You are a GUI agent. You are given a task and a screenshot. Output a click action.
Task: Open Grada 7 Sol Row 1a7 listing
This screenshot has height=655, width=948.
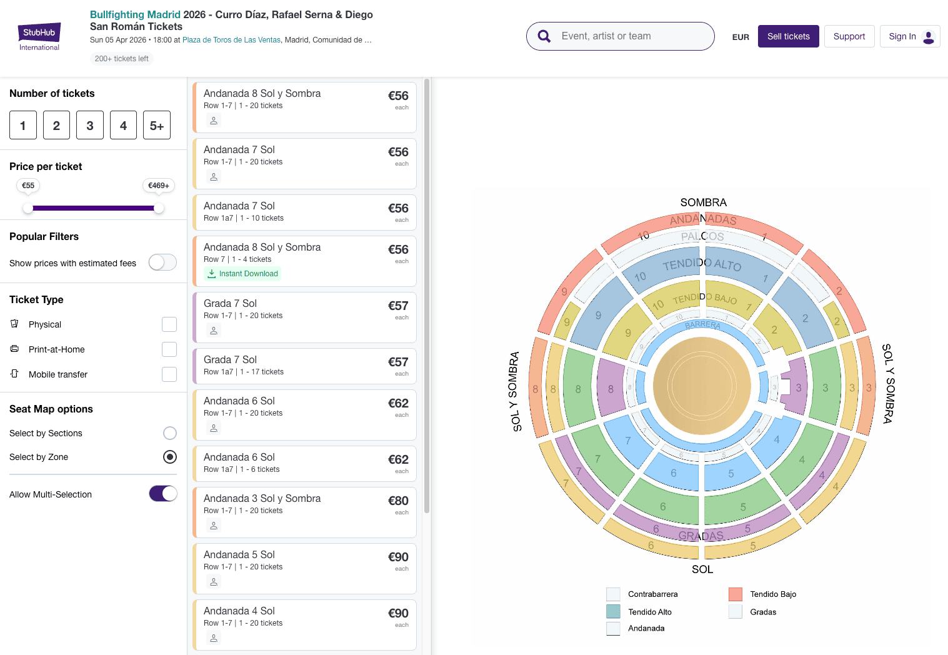coord(305,366)
